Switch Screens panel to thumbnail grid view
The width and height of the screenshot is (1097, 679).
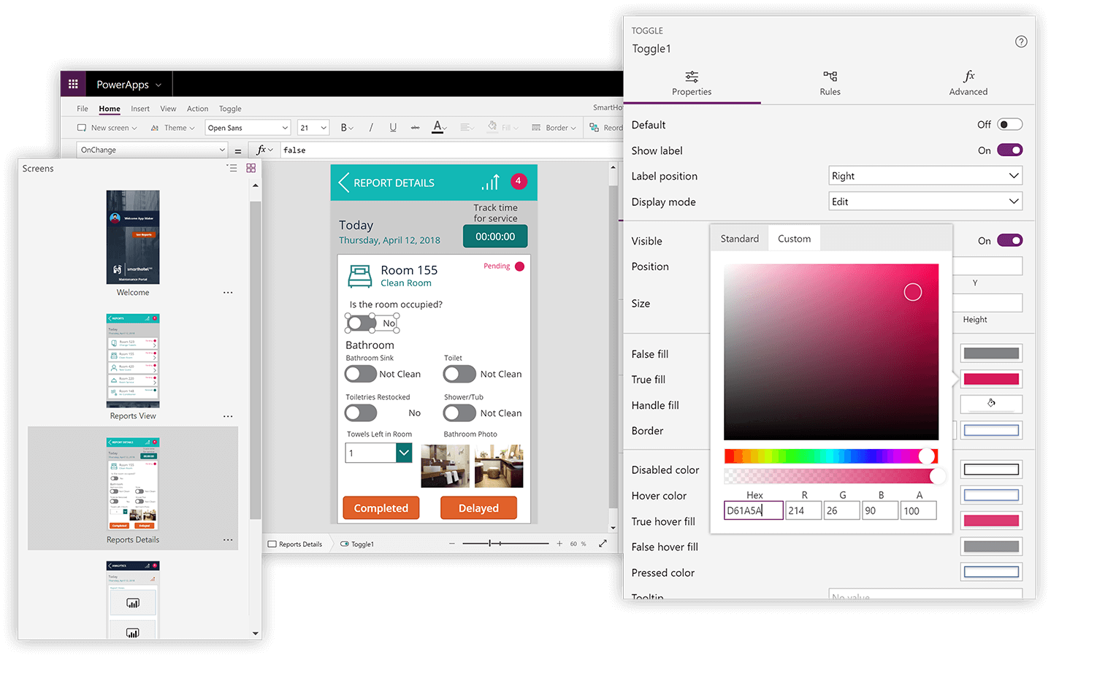click(x=251, y=168)
